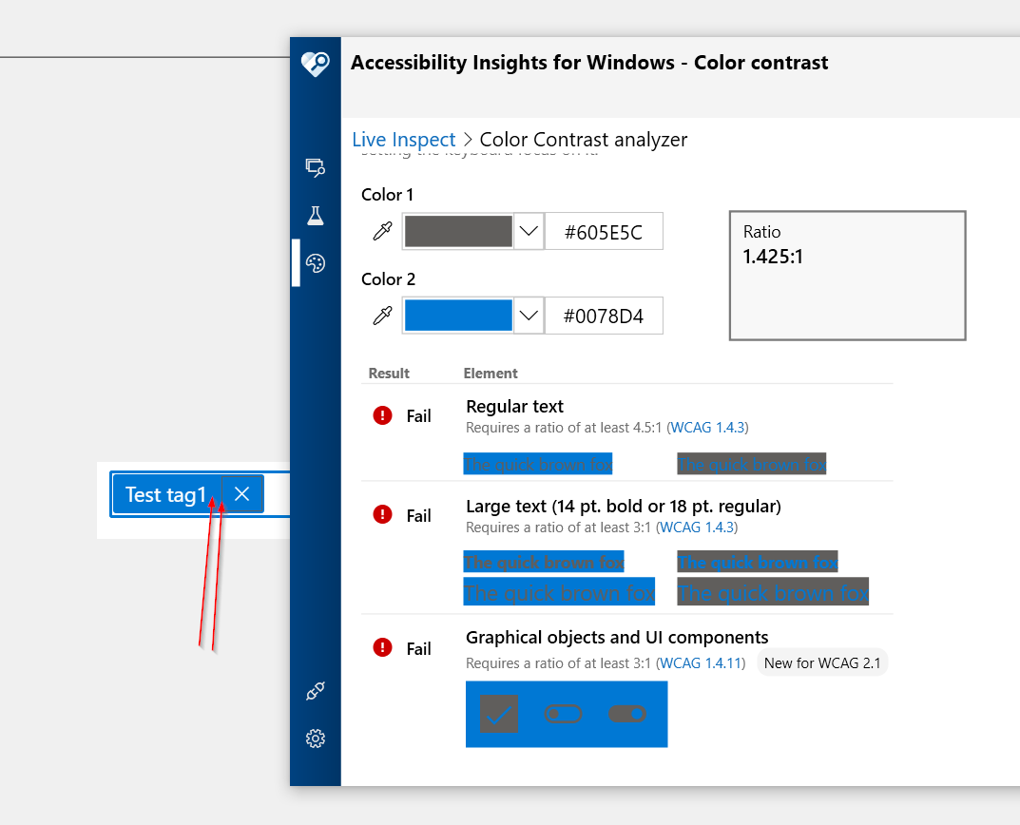Remove Test tag1 with its X button
This screenshot has height=825, width=1020.
(242, 494)
